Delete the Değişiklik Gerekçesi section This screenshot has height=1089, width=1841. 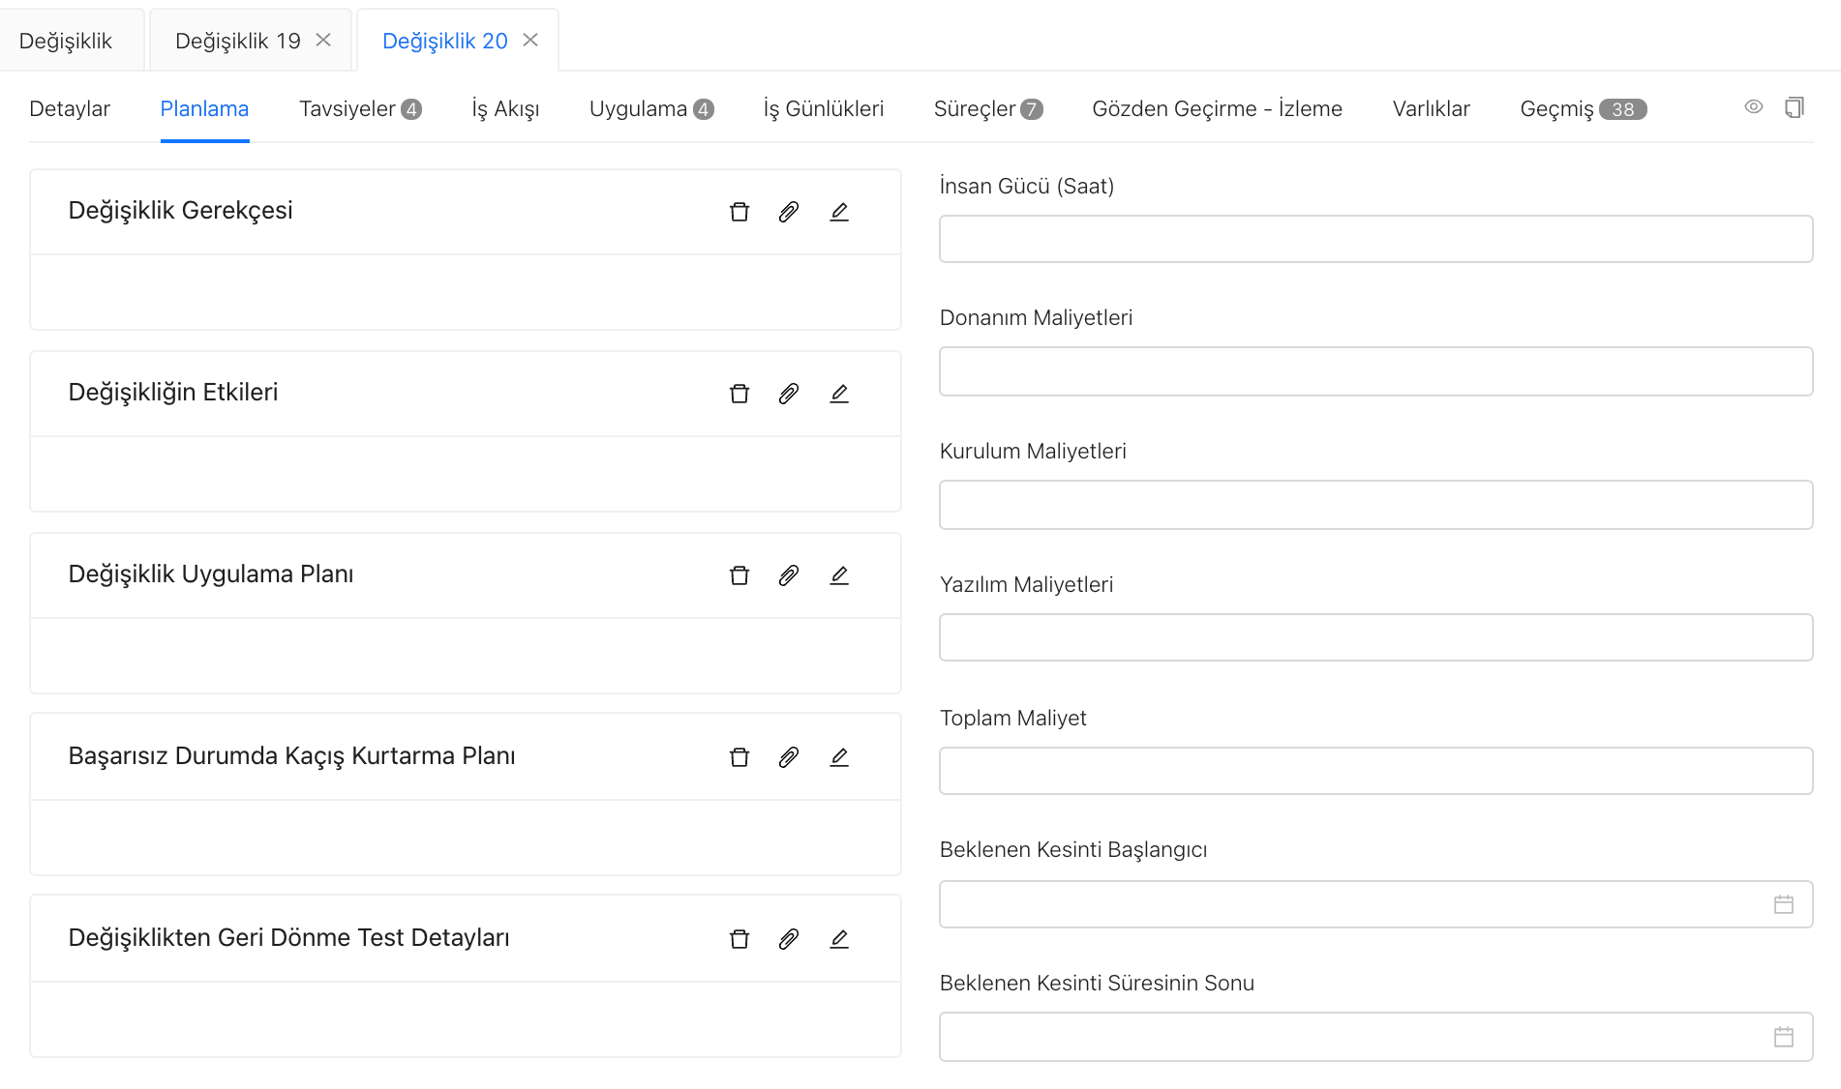(739, 212)
